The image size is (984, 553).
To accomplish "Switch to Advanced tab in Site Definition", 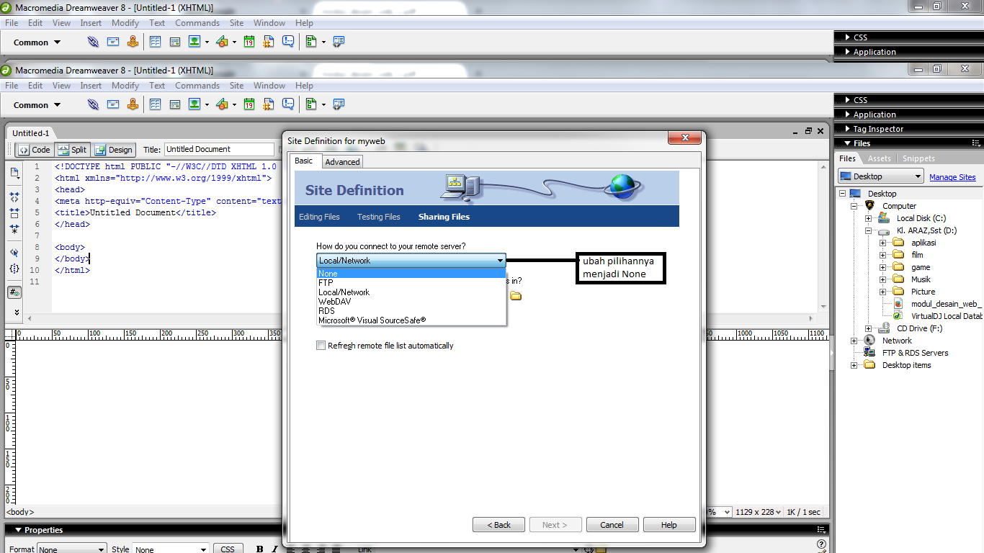I will click(x=342, y=162).
